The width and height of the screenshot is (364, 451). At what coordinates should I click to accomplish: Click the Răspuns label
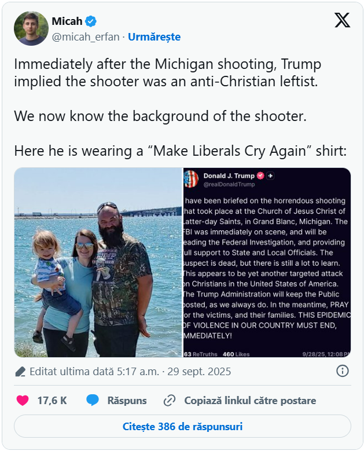(127, 400)
